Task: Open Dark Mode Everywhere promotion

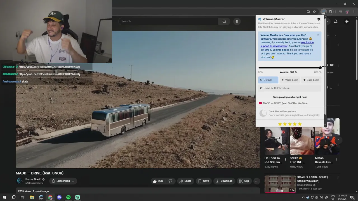Action: click(290, 113)
